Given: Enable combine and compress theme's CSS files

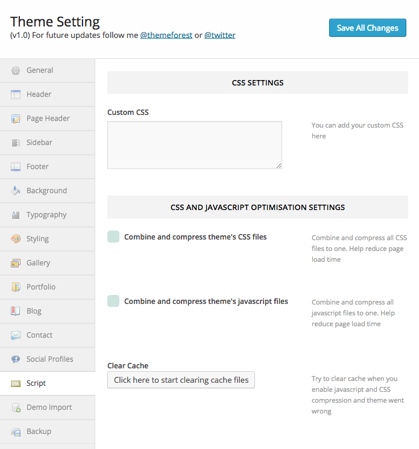Looking at the screenshot, I should tap(113, 237).
